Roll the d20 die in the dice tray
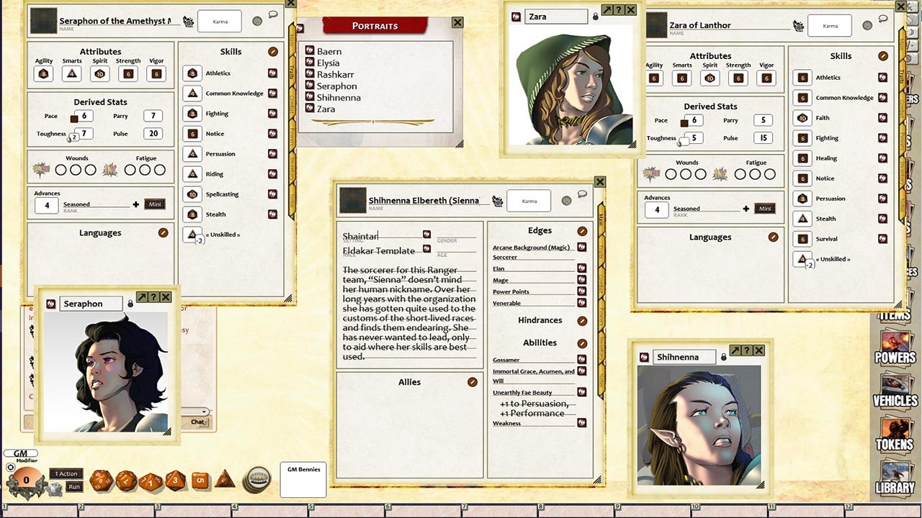 (101, 480)
